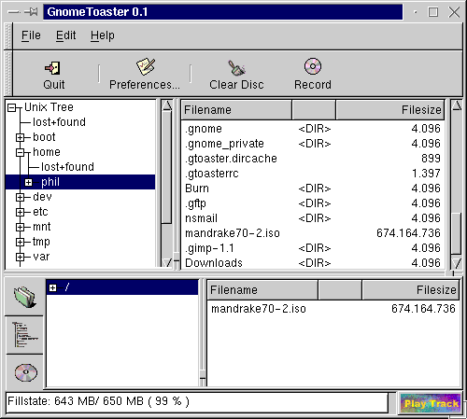This screenshot has width=467, height=419.
Task: Click the Play Track button
Action: click(431, 403)
